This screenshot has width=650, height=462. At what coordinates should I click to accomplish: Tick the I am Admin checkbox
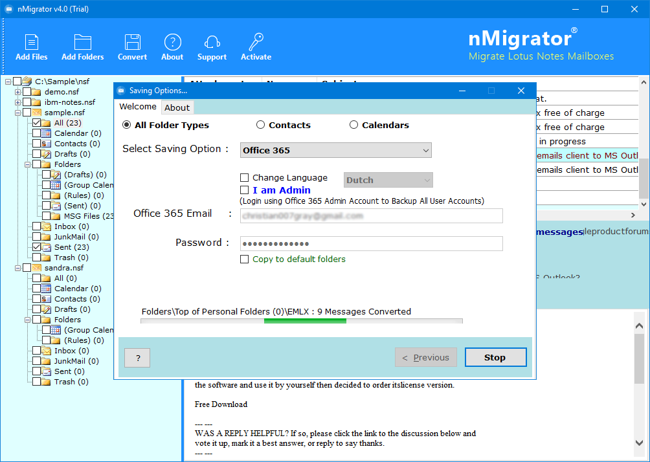tap(245, 190)
